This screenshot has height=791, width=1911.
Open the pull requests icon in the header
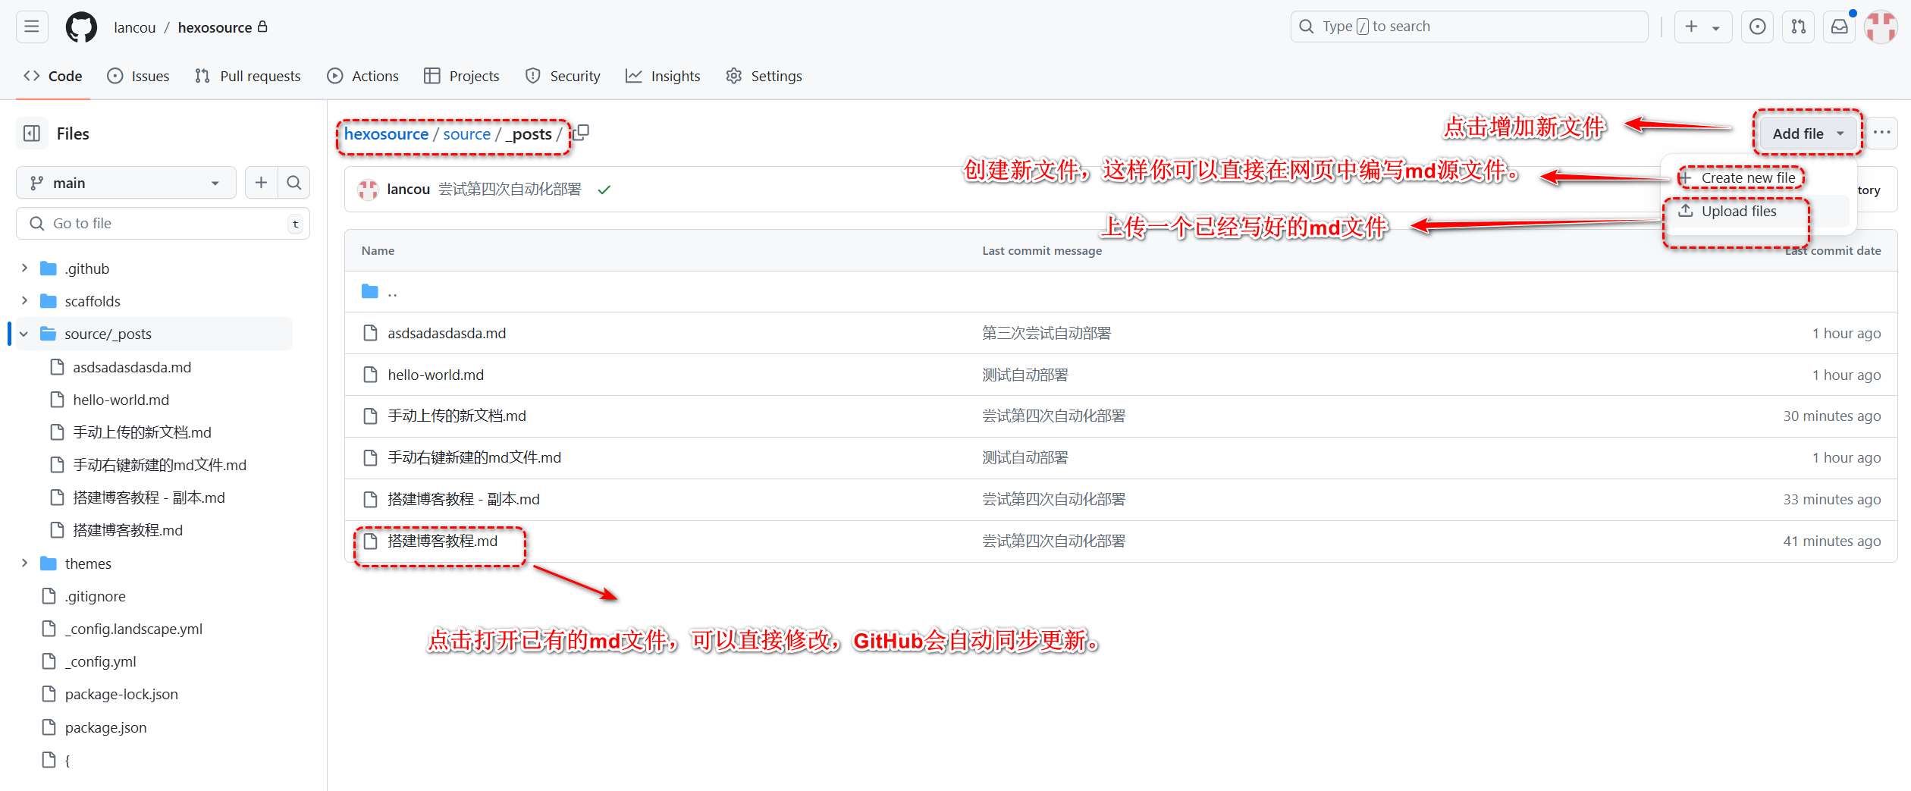[1798, 27]
